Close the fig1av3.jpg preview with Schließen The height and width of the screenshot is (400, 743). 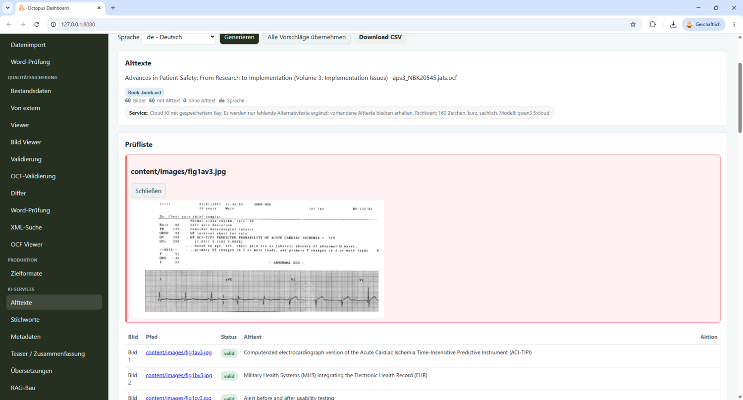149,191
